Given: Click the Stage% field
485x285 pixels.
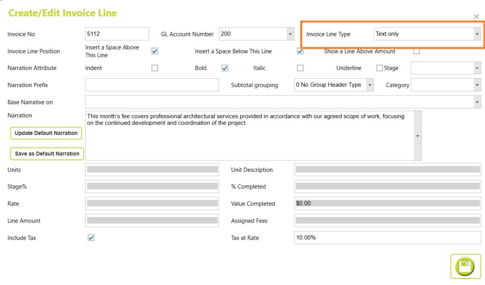Looking at the screenshot, I should (x=152, y=187).
